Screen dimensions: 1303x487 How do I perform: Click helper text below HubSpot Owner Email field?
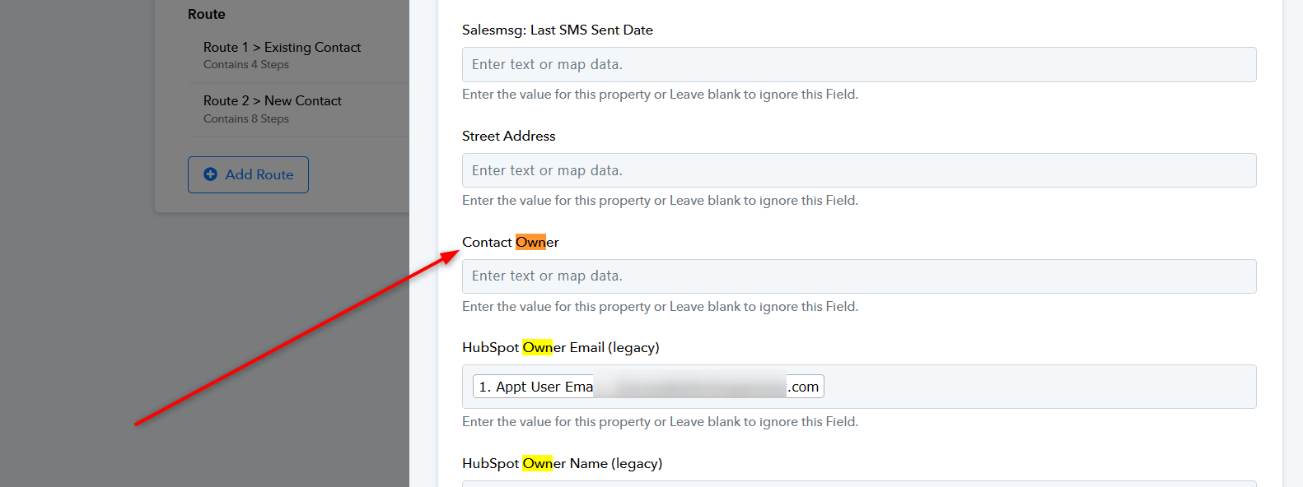661,422
